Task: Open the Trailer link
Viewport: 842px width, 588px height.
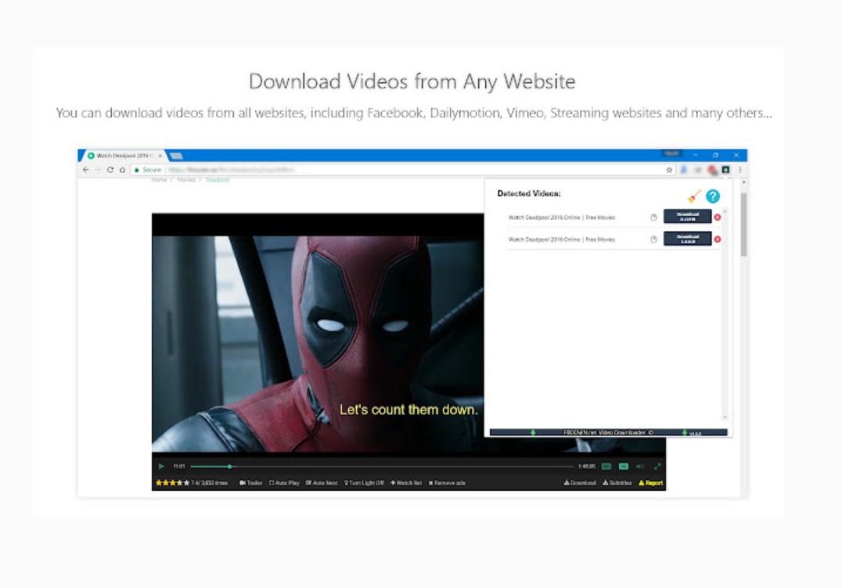Action: [x=250, y=482]
